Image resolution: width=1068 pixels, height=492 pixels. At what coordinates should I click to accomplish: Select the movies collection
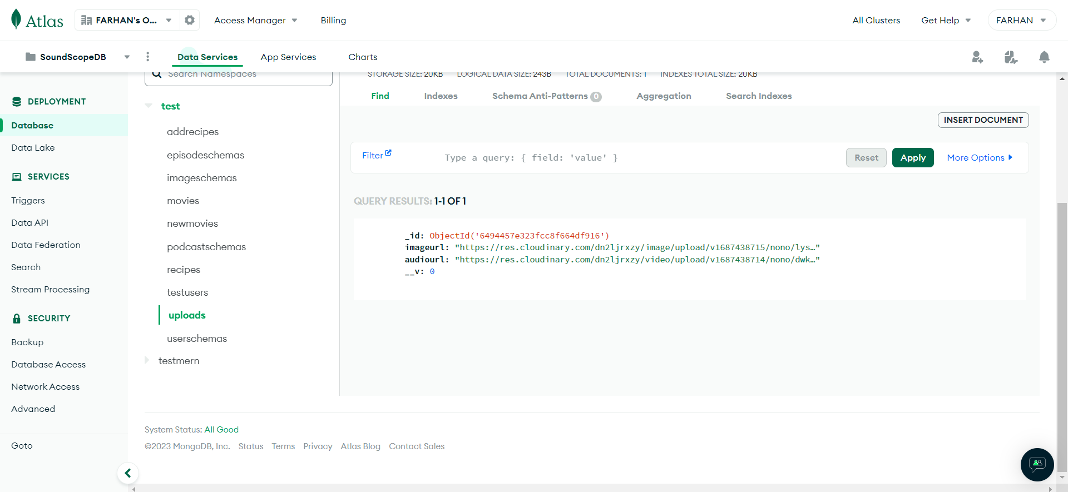[183, 201]
